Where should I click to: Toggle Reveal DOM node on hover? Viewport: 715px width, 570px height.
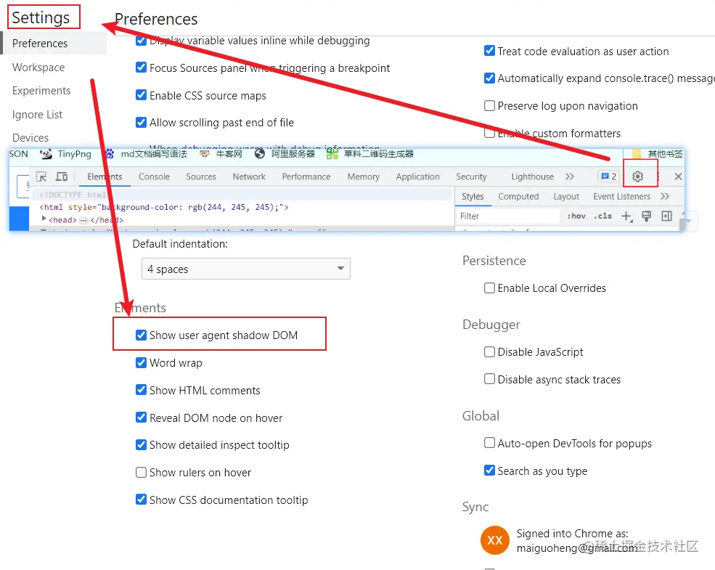(x=142, y=418)
